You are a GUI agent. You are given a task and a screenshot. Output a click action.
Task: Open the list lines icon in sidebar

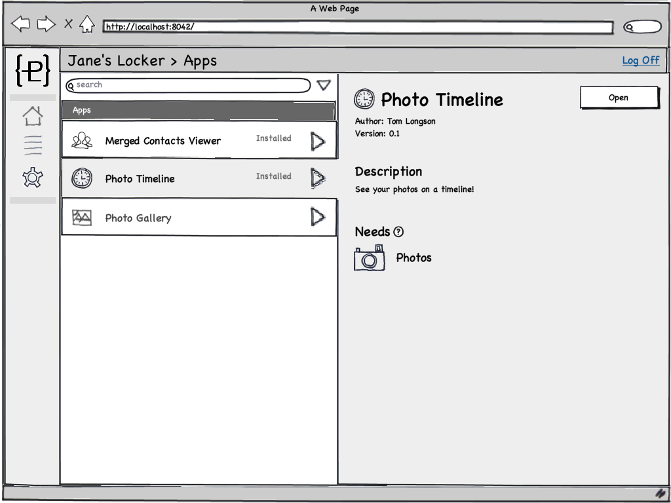click(x=33, y=145)
